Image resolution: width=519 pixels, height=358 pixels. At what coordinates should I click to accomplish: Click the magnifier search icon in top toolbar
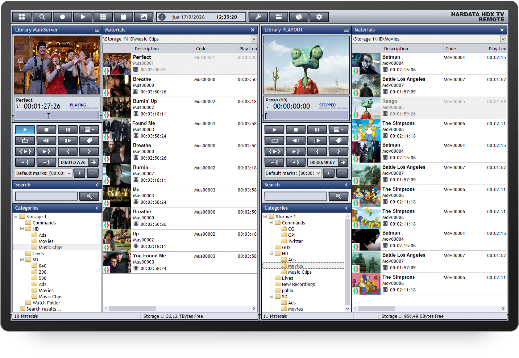click(x=42, y=17)
